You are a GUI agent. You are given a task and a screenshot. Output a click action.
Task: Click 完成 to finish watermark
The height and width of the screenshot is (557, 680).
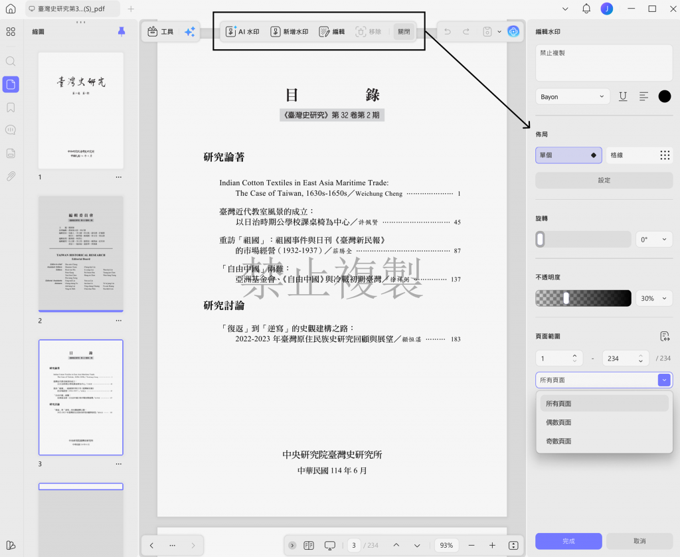(x=568, y=541)
